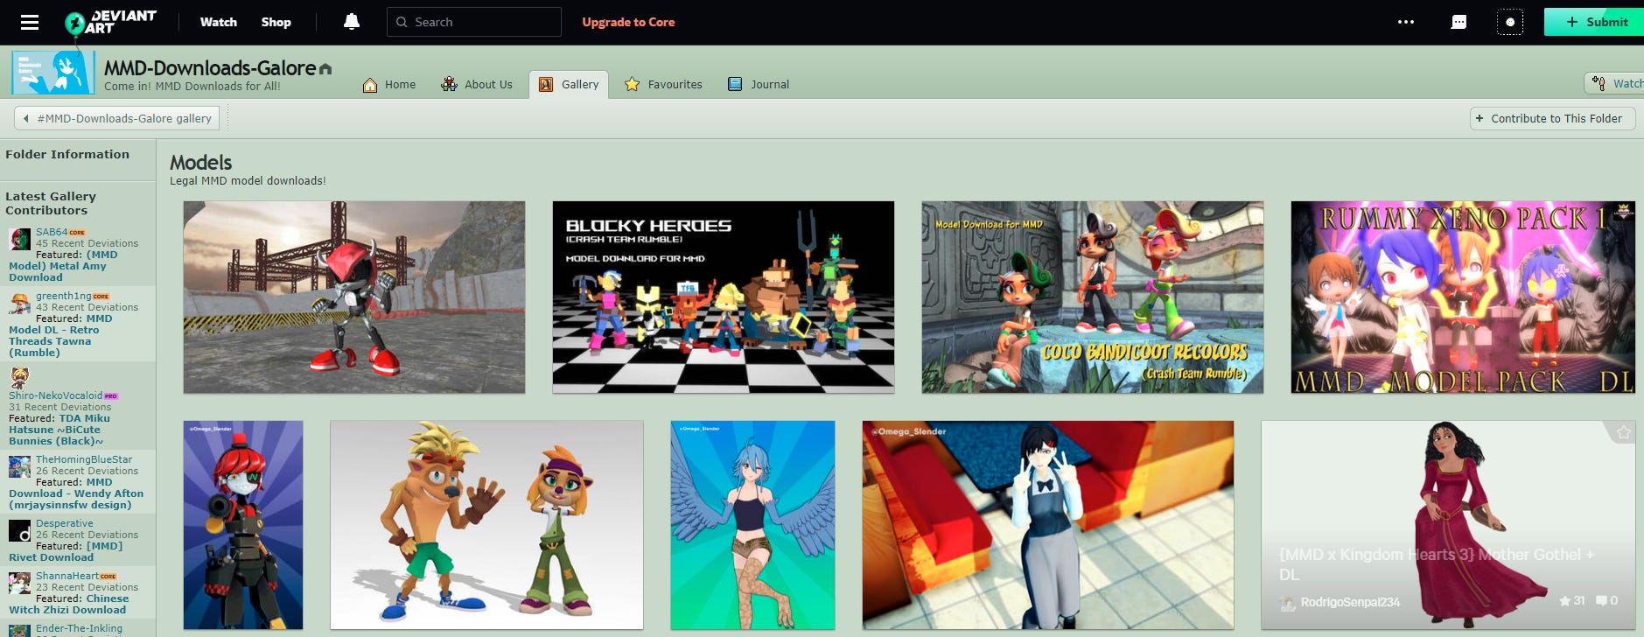Click the greenth1ng contributor avatar
This screenshot has height=637, width=1644.
click(19, 303)
